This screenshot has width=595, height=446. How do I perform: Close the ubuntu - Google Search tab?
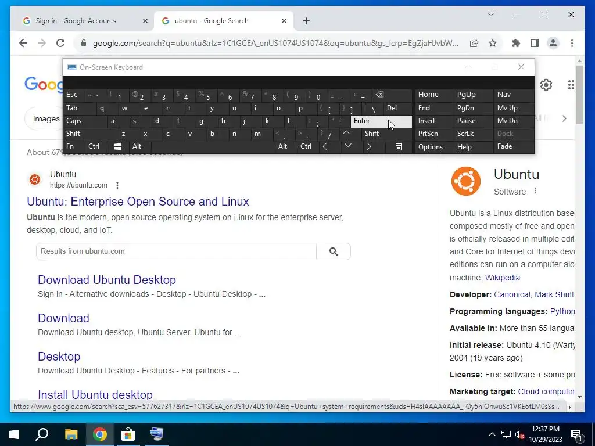[x=284, y=21]
